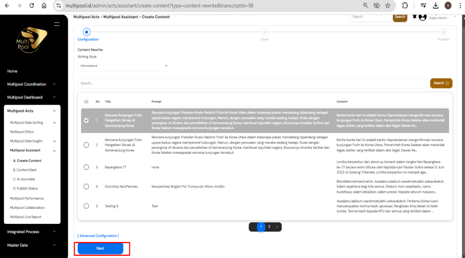The height and width of the screenshot is (258, 465).
Task: Open C. AI Journalist
Action: 24,179
